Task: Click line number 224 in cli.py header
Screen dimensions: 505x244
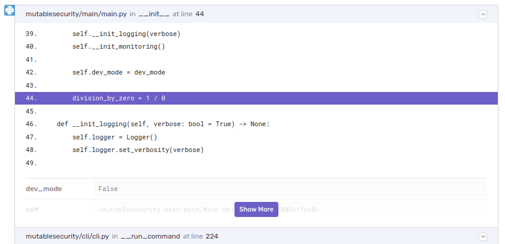Action: [212, 236]
